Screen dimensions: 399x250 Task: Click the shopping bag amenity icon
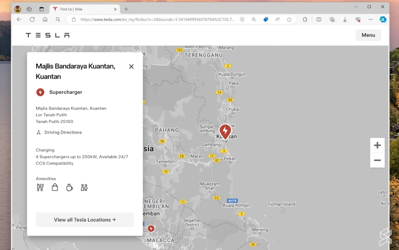pyautogui.click(x=55, y=187)
